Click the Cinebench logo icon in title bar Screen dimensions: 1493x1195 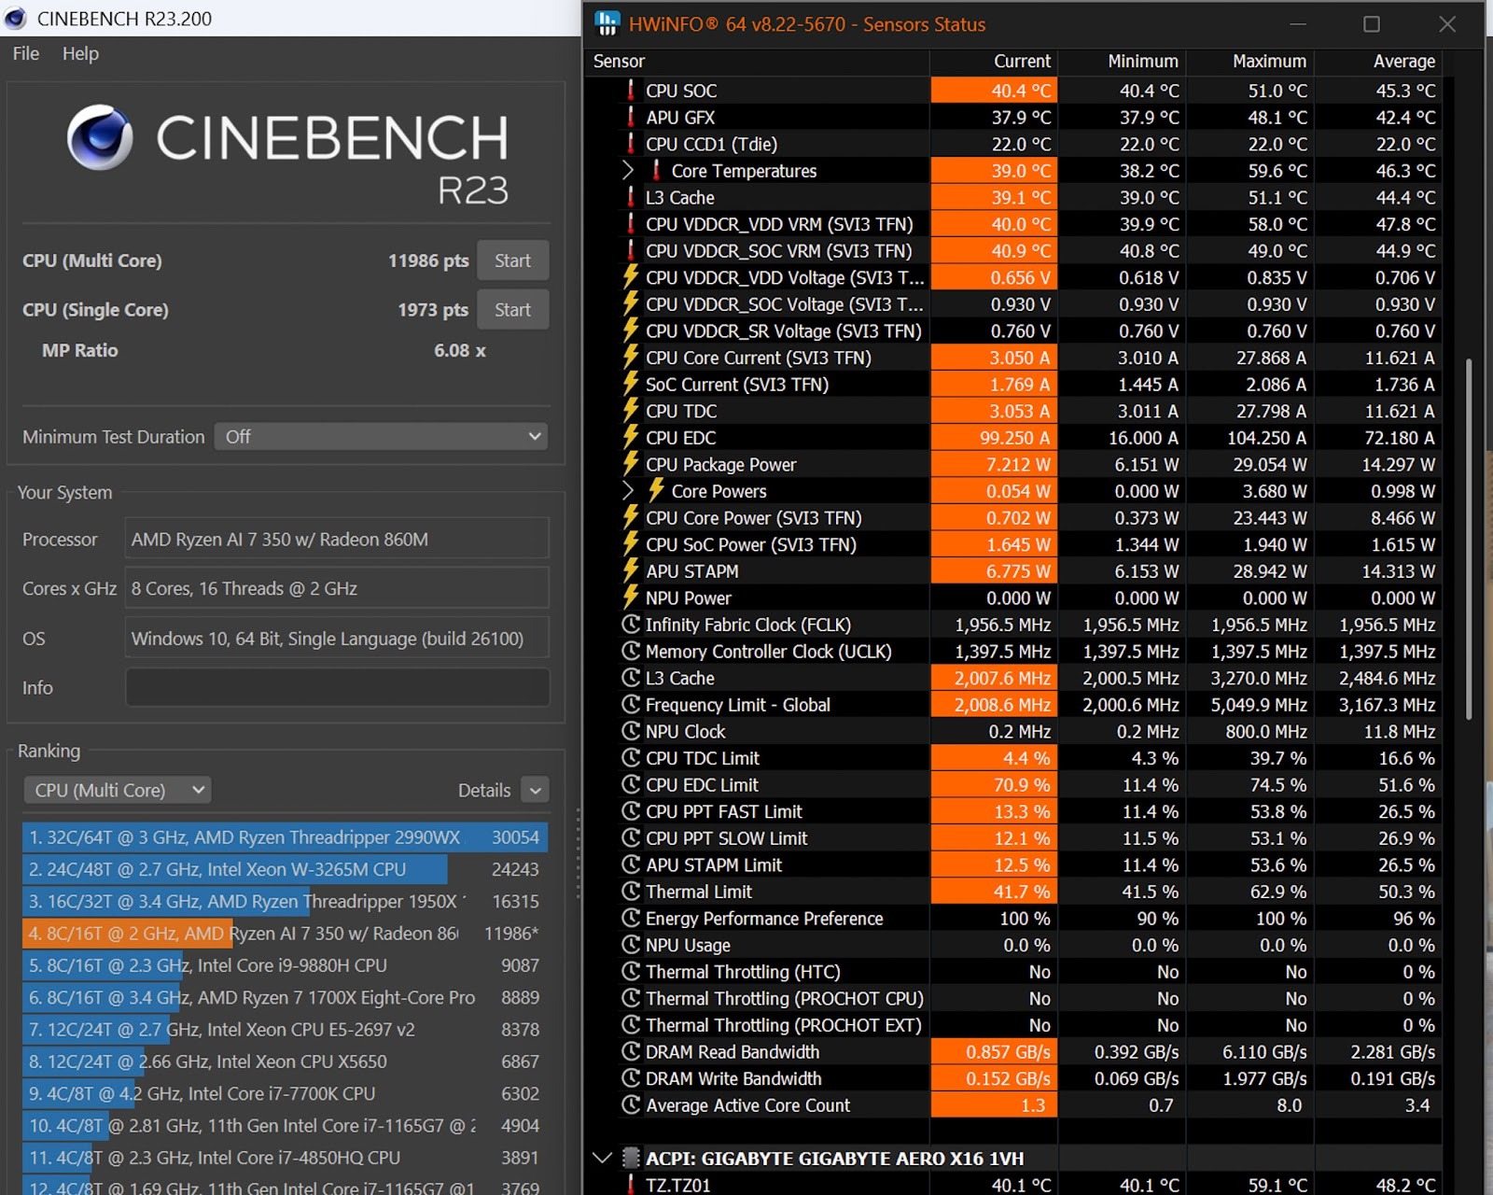click(x=16, y=19)
